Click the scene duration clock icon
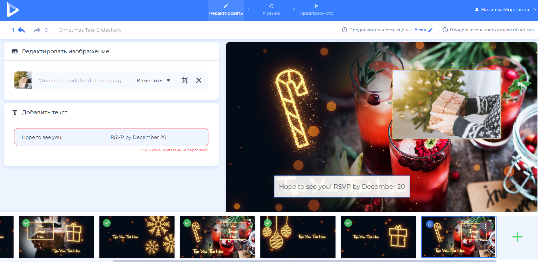This screenshot has width=538, height=262. [345, 30]
